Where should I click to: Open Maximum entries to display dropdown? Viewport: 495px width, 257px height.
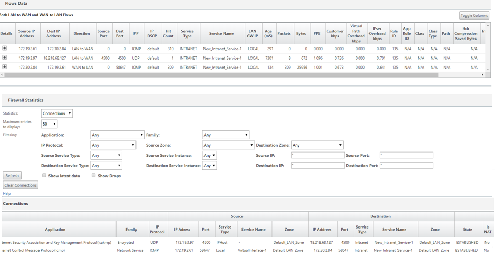(49, 124)
